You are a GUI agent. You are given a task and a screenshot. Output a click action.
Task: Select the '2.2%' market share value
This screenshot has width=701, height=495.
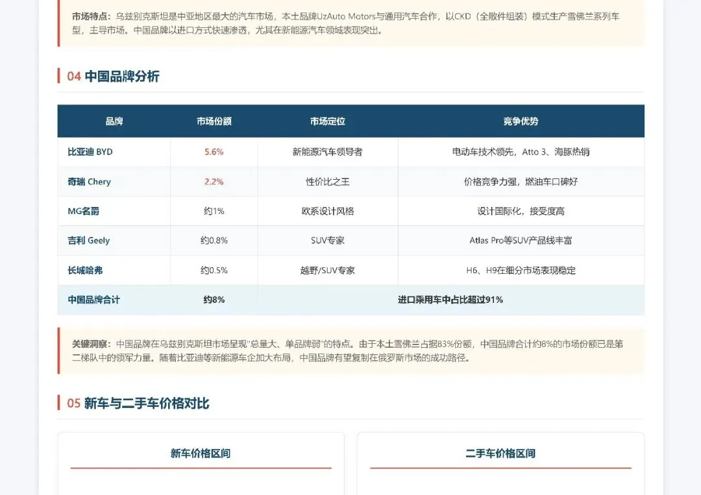214,182
